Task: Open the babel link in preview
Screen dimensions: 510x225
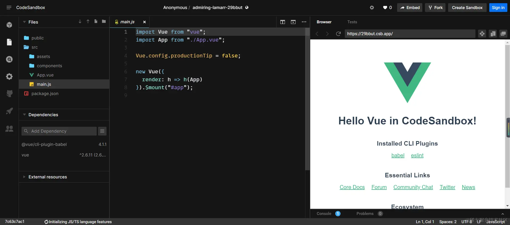Action: point(398,155)
